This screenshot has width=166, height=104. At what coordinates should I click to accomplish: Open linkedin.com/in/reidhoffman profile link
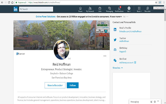point(130,31)
